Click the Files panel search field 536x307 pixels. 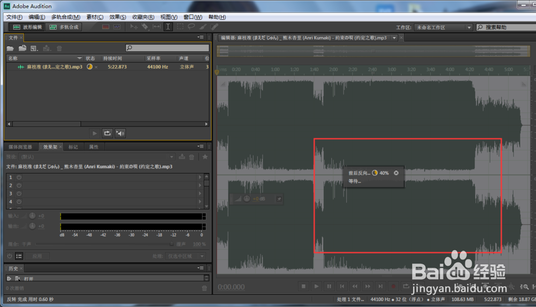[x=167, y=48]
